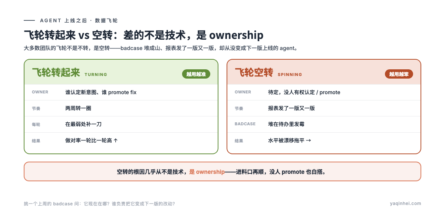The image size is (445, 215).
Task: Click the footer question about last week's badcase
Action: 99,204
